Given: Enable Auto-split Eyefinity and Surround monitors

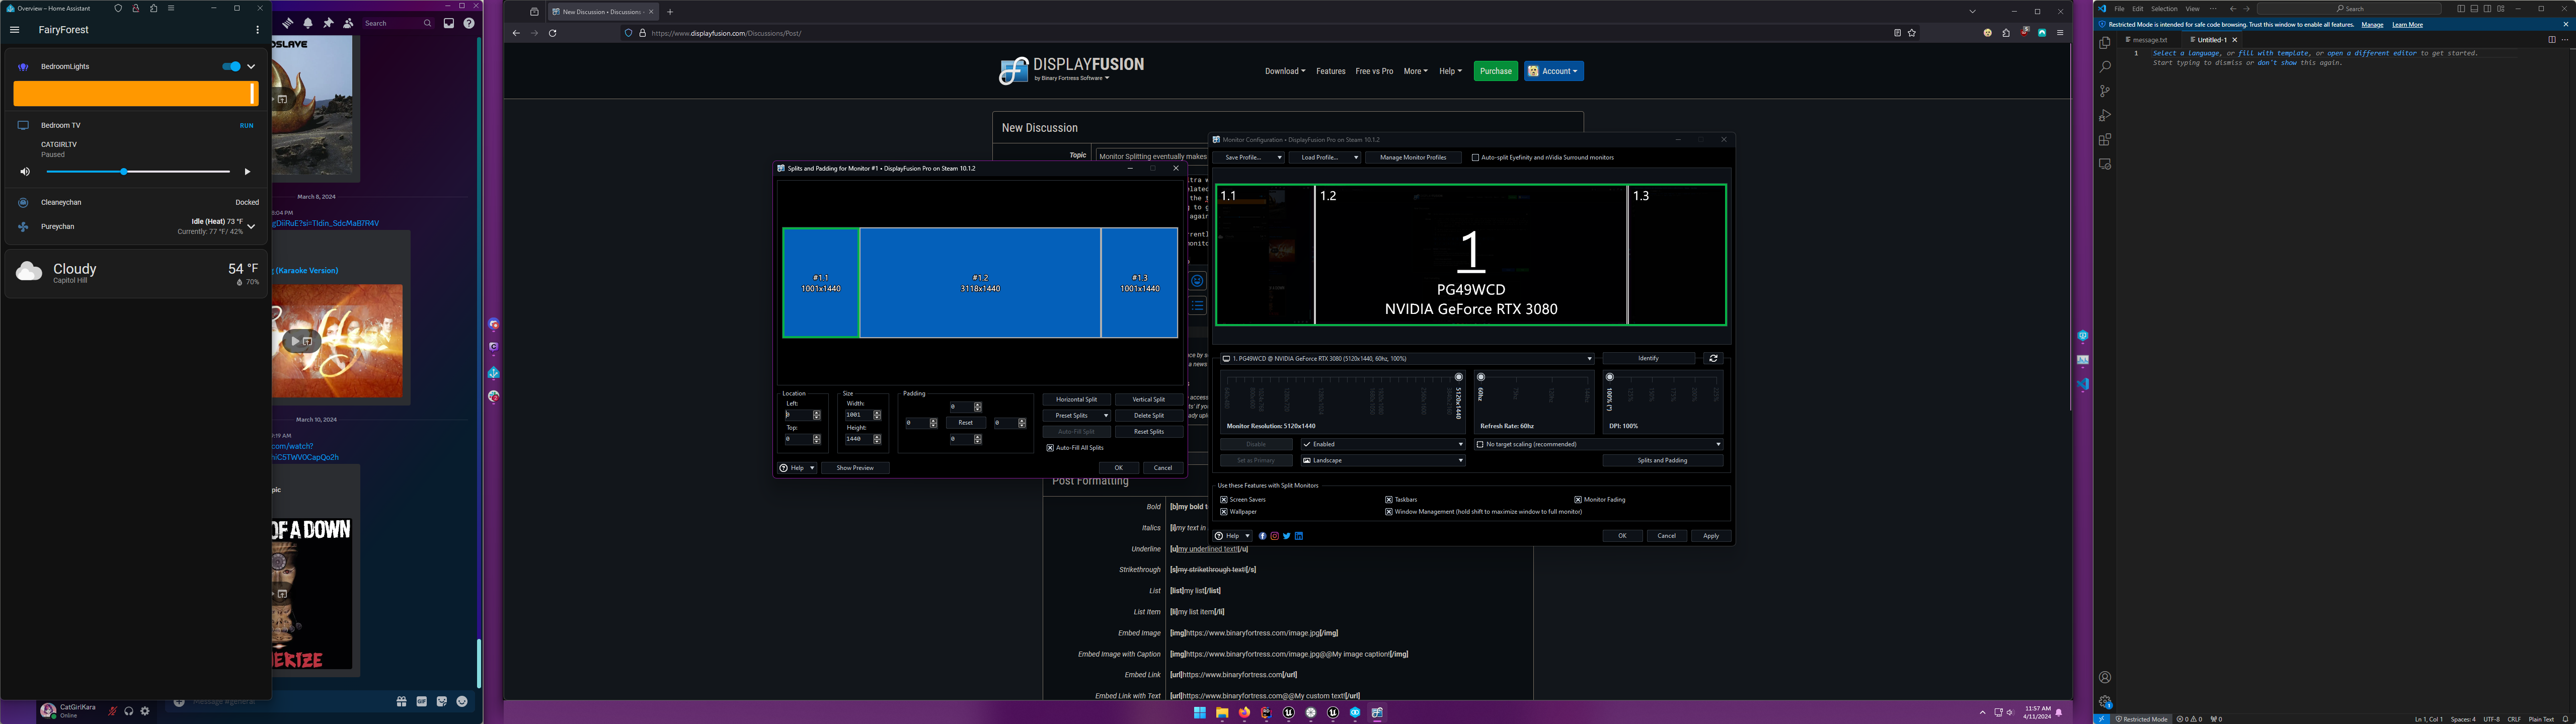Looking at the screenshot, I should coord(1475,158).
